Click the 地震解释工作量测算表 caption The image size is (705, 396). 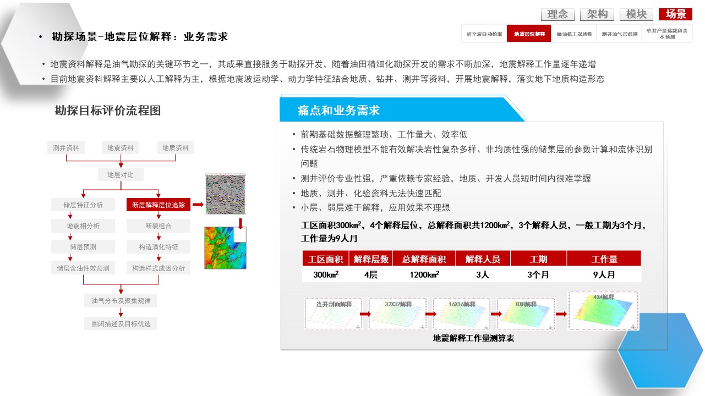pyautogui.click(x=473, y=339)
